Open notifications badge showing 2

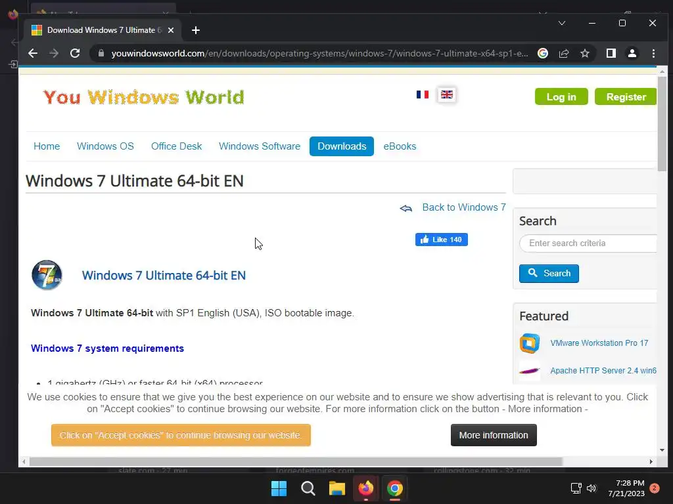(654, 488)
